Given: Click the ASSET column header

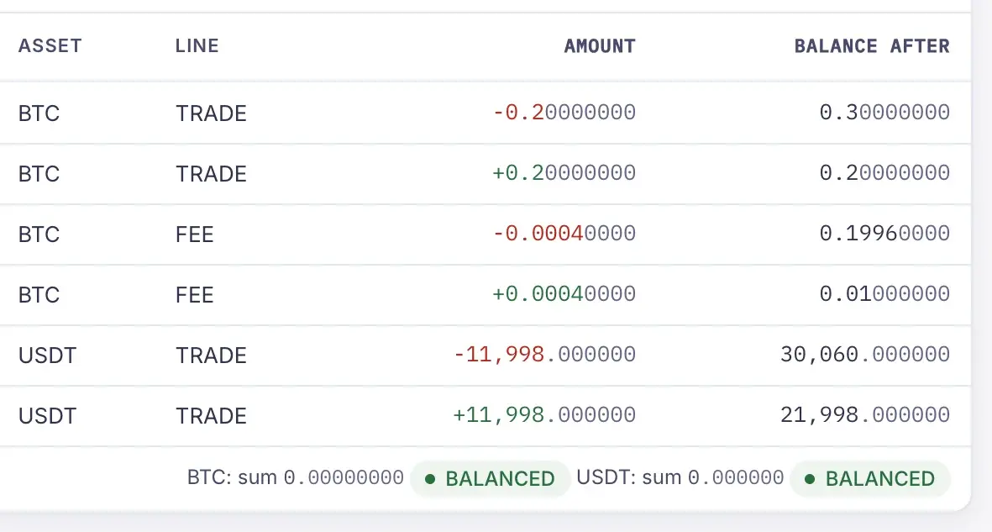Looking at the screenshot, I should coord(50,45).
